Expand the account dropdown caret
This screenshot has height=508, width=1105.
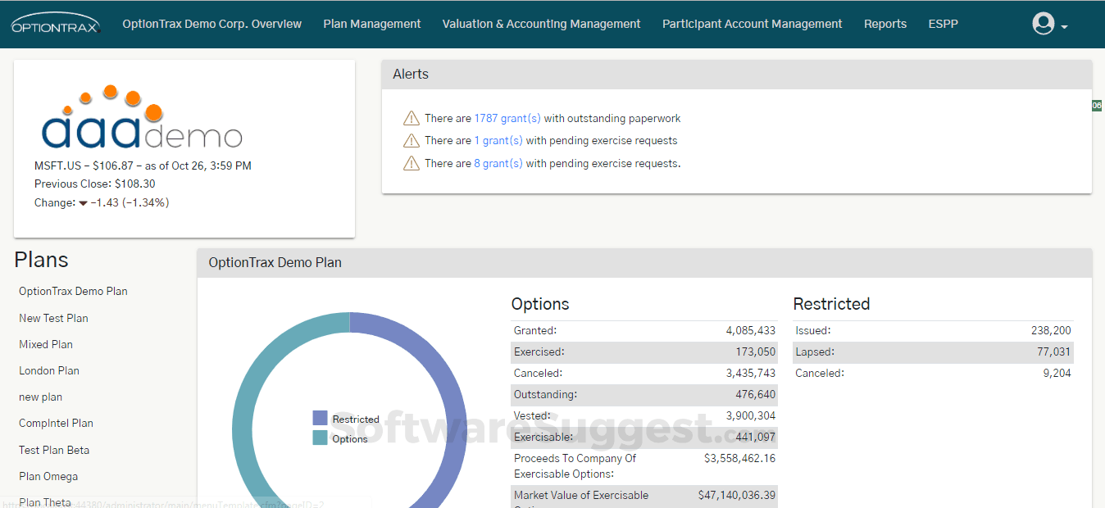pyautogui.click(x=1064, y=27)
